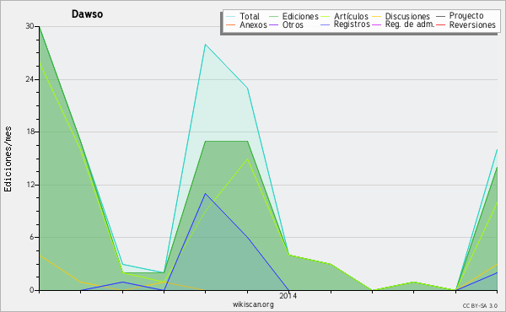This screenshot has height=312, width=506.
Task: Click the chart title Dawso
Action: 87,14
